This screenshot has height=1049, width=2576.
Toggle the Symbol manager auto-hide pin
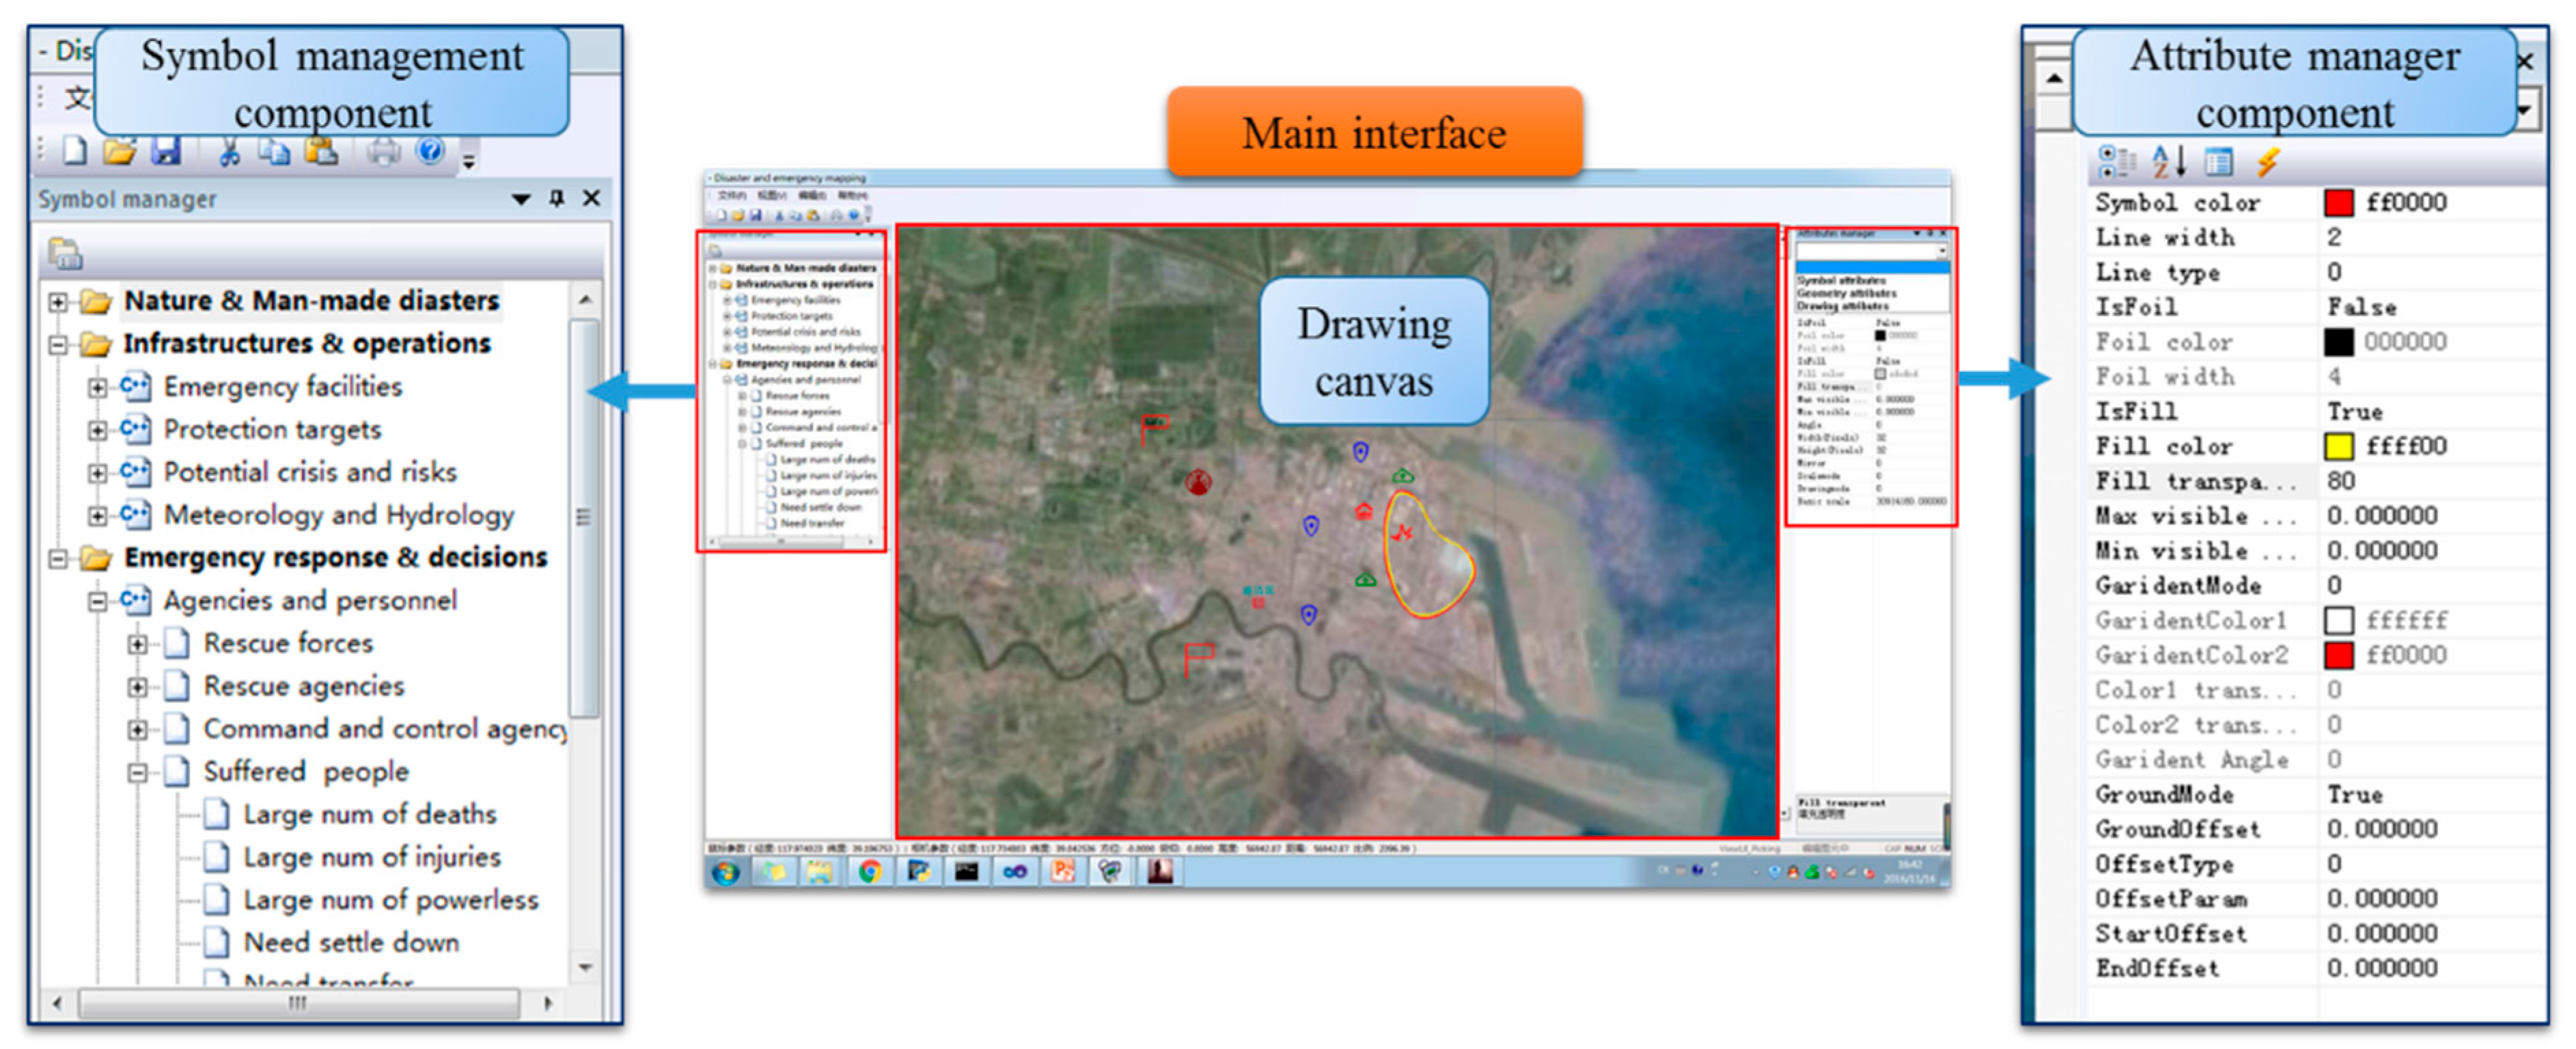click(x=557, y=198)
